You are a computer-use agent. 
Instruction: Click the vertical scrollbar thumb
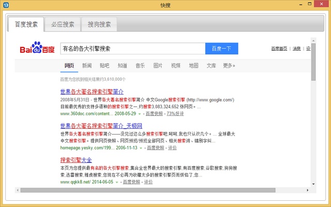pyautogui.click(x=313, y=62)
